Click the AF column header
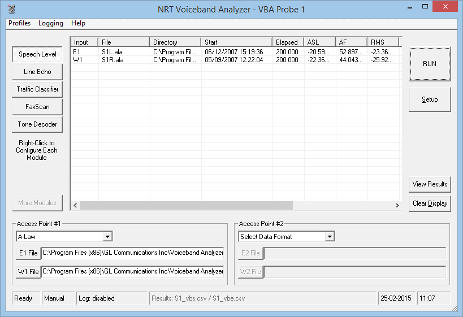The width and height of the screenshot is (463, 317). [x=352, y=42]
